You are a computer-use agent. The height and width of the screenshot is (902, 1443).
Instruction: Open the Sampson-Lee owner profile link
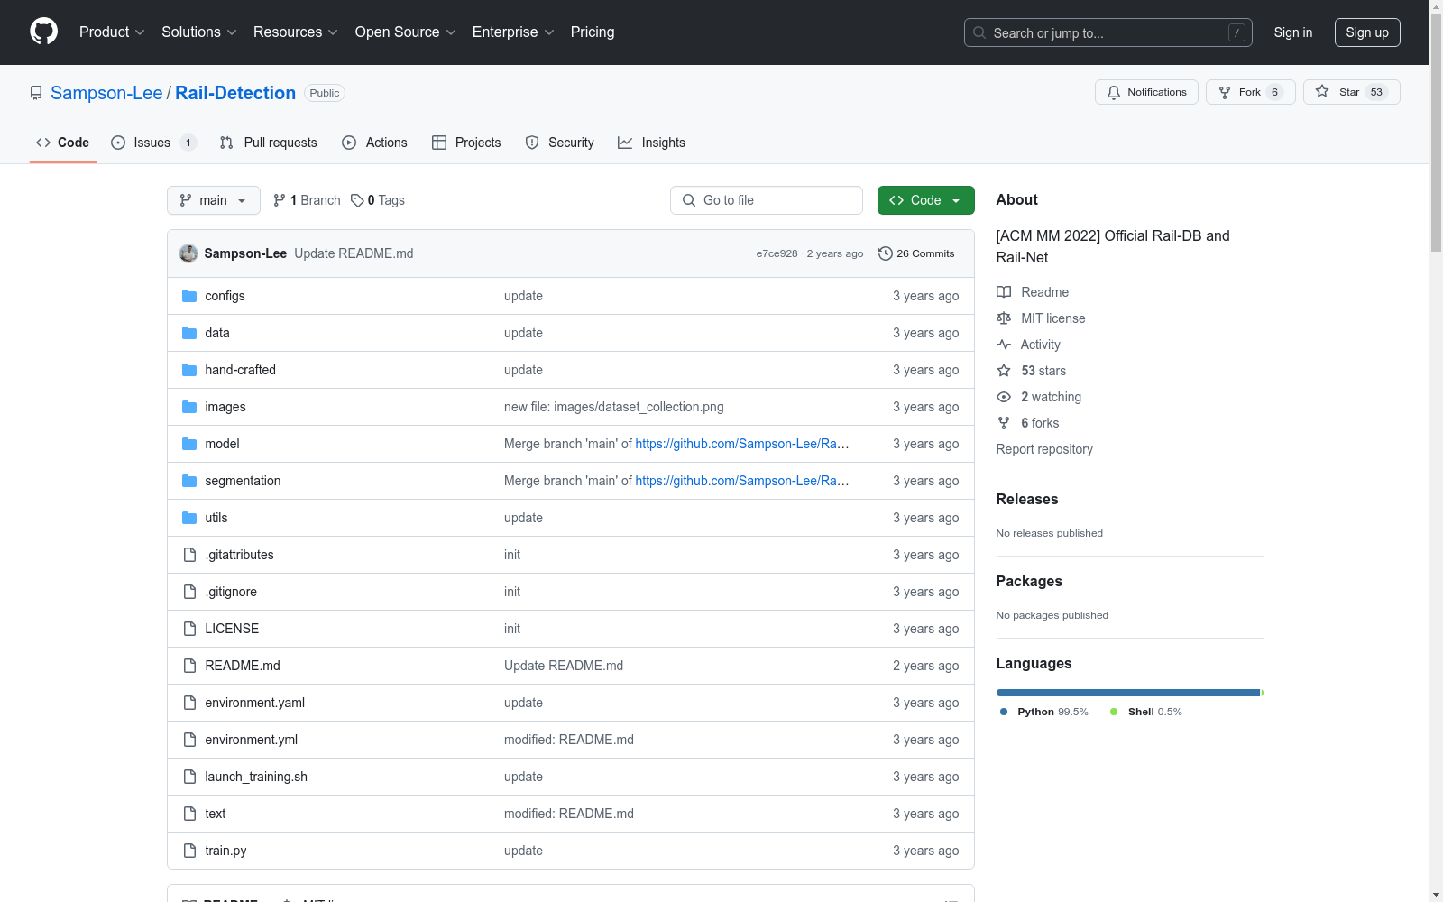tap(106, 93)
